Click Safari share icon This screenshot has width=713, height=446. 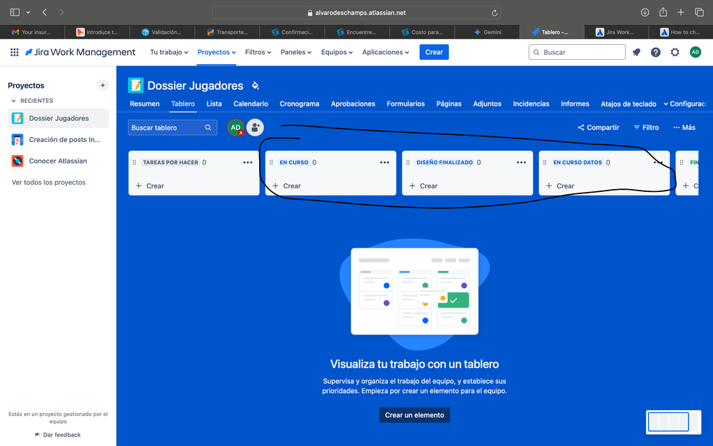pos(663,12)
